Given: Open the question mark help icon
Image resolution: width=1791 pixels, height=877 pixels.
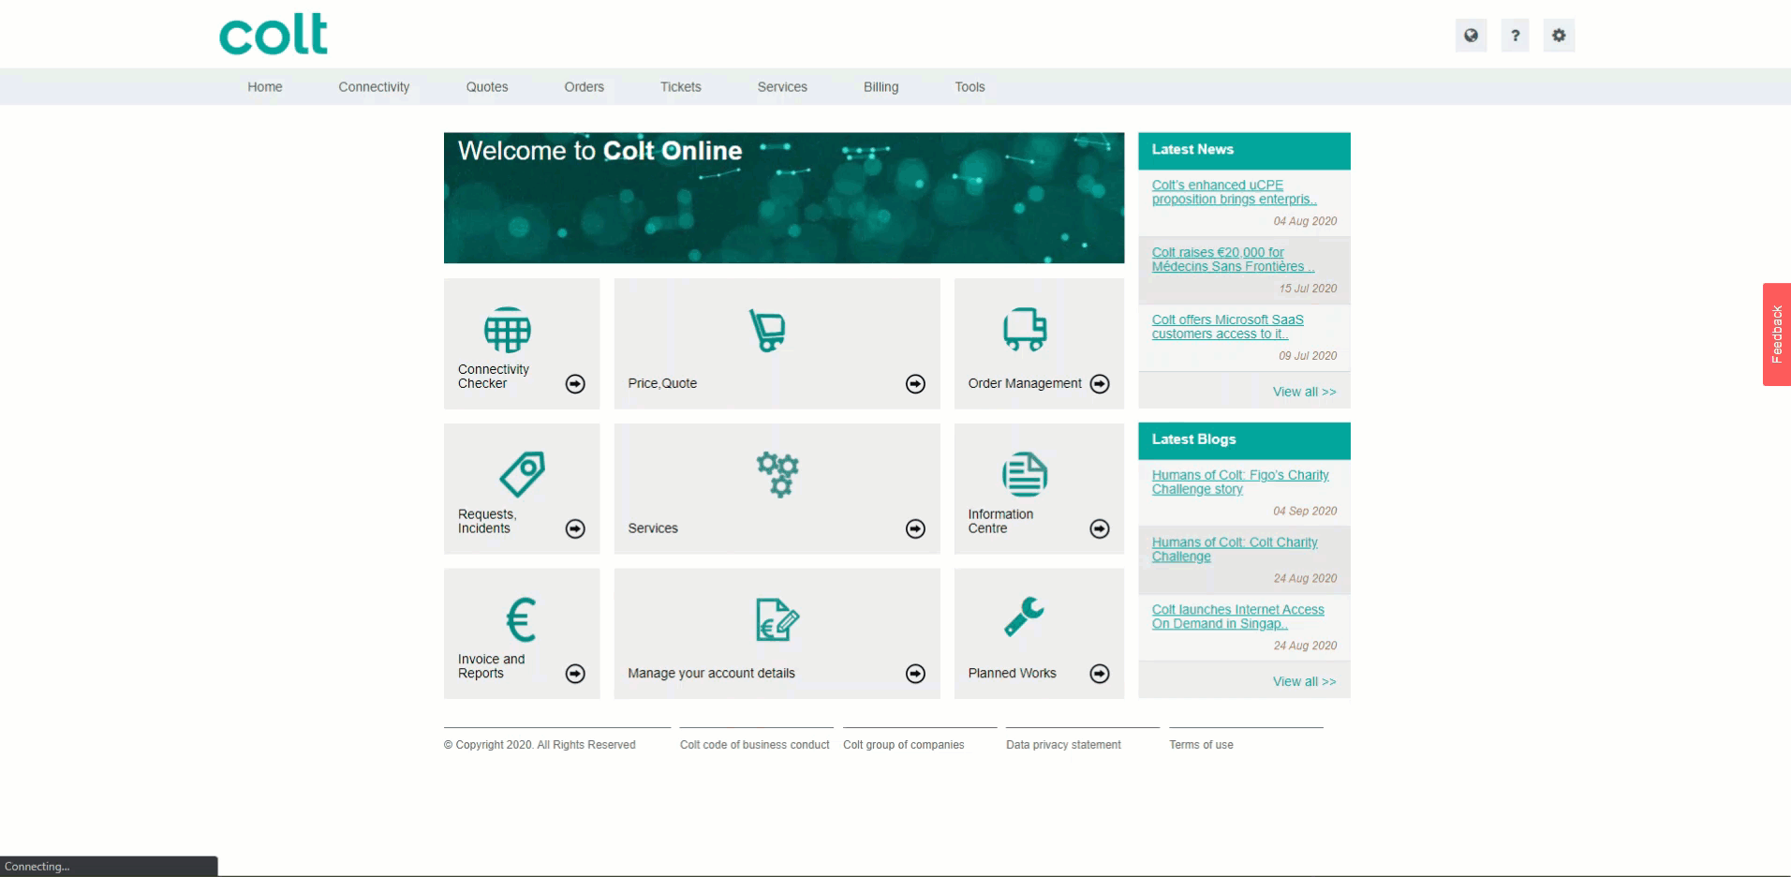Looking at the screenshot, I should pyautogui.click(x=1515, y=36).
